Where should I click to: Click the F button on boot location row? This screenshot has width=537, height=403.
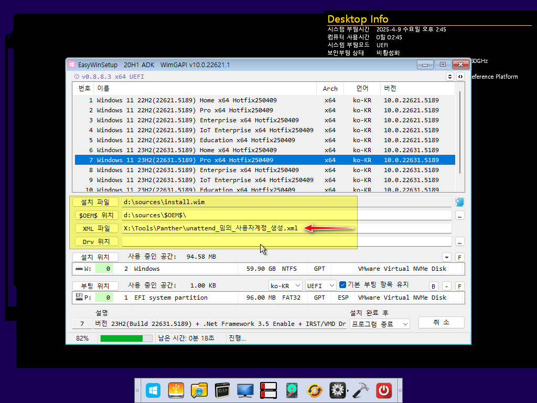click(x=459, y=286)
